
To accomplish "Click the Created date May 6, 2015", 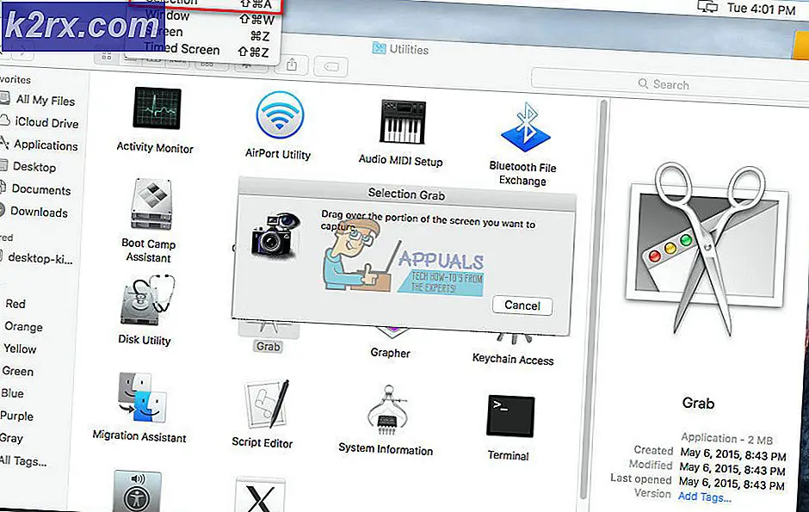I will [733, 454].
